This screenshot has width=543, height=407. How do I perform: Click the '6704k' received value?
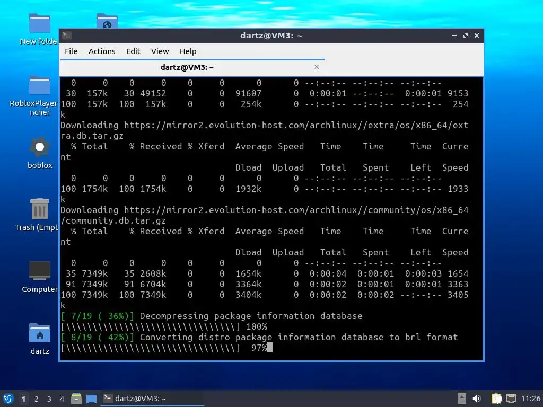pos(153,285)
